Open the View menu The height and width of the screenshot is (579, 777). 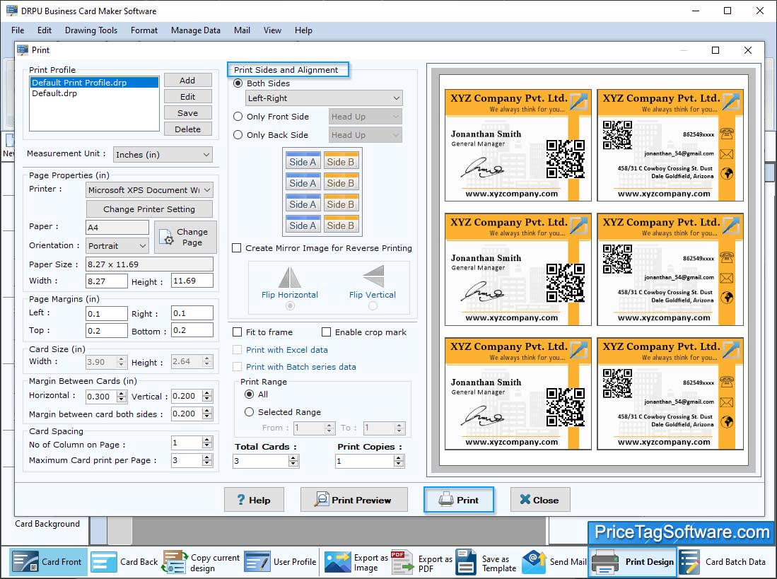pos(272,30)
